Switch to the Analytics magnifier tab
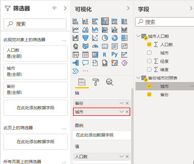Image resolution: width=194 pixels, height=164 pixels. coord(110,82)
